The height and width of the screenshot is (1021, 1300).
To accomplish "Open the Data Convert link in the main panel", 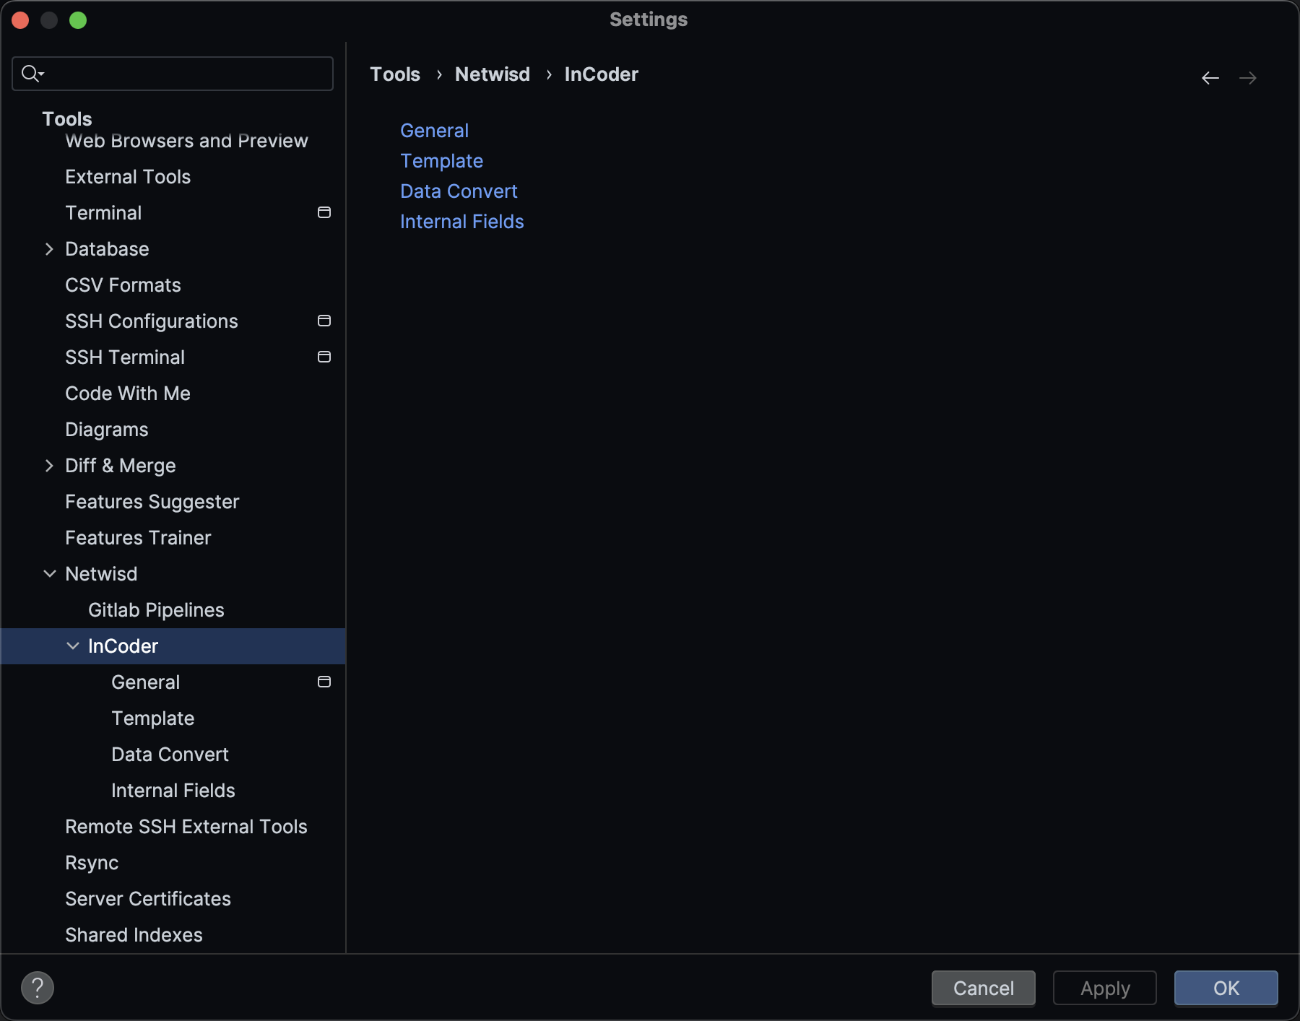I will pos(459,191).
